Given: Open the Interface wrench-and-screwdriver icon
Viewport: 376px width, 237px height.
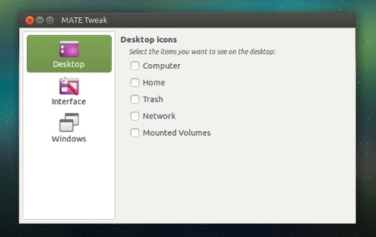Looking at the screenshot, I should point(69,86).
